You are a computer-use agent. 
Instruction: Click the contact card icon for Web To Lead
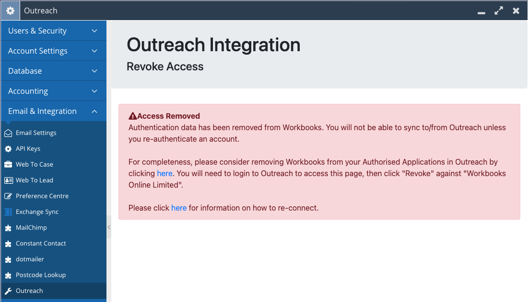coord(8,180)
